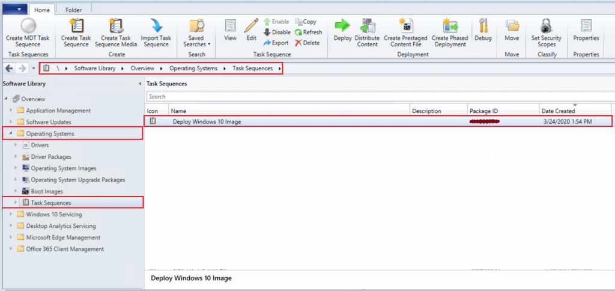Click Set Security Scopes lock icon
The width and height of the screenshot is (615, 291).
pyautogui.click(x=546, y=26)
